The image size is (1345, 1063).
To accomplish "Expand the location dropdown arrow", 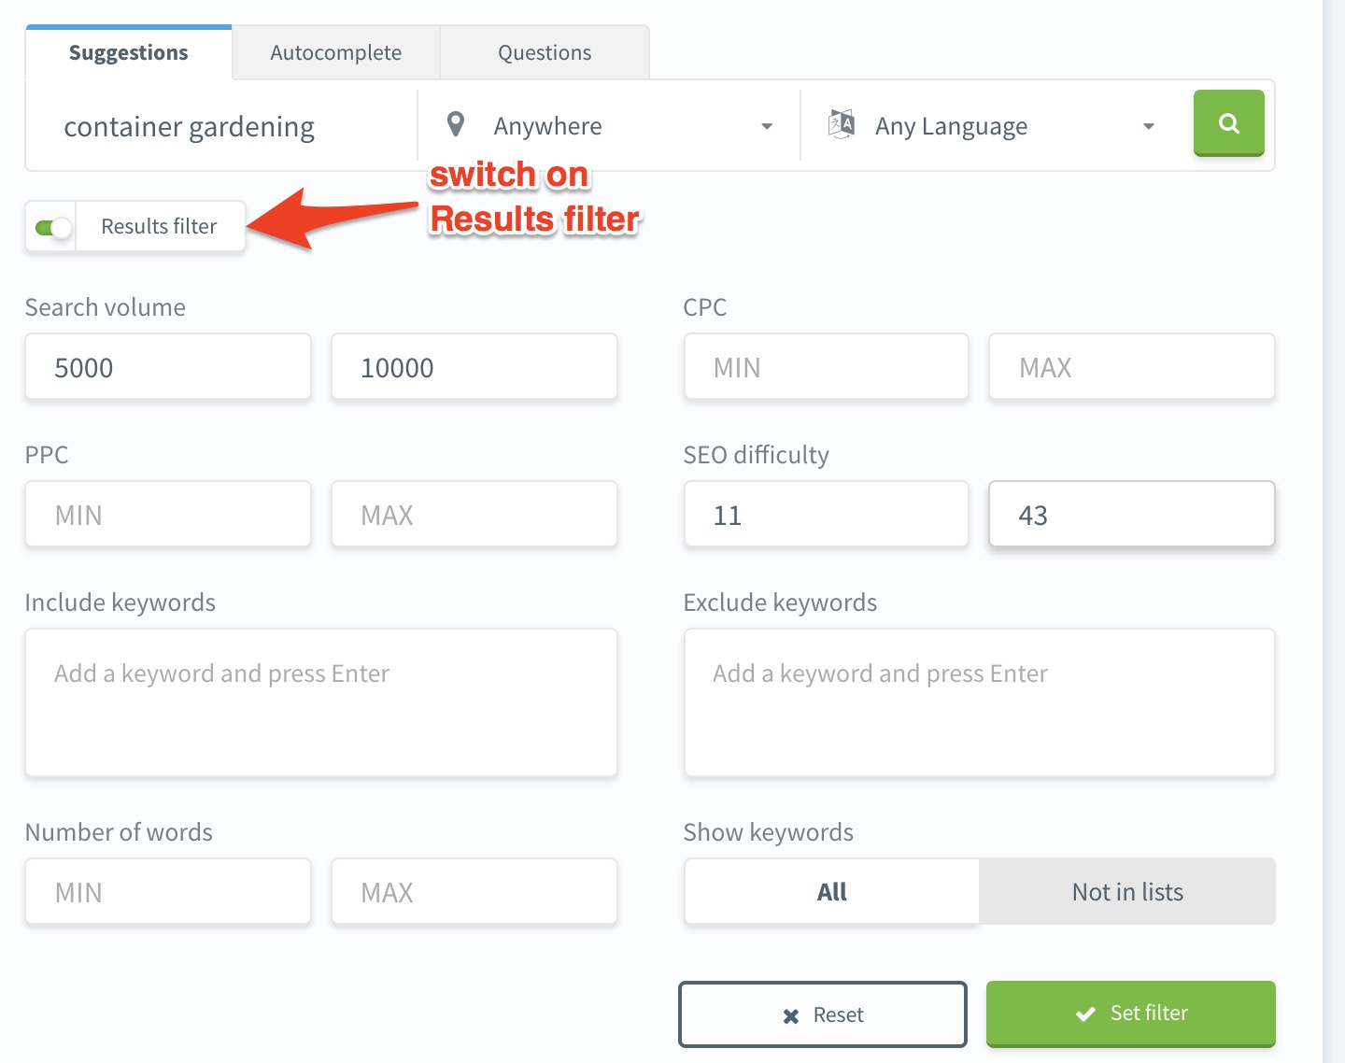I will tap(768, 125).
